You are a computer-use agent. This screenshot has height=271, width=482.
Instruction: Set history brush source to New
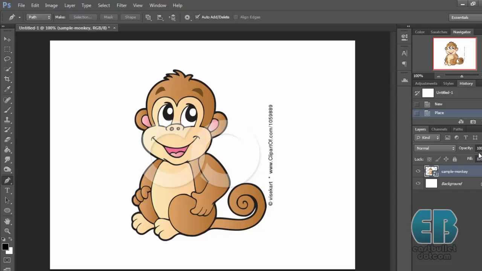tap(417, 104)
